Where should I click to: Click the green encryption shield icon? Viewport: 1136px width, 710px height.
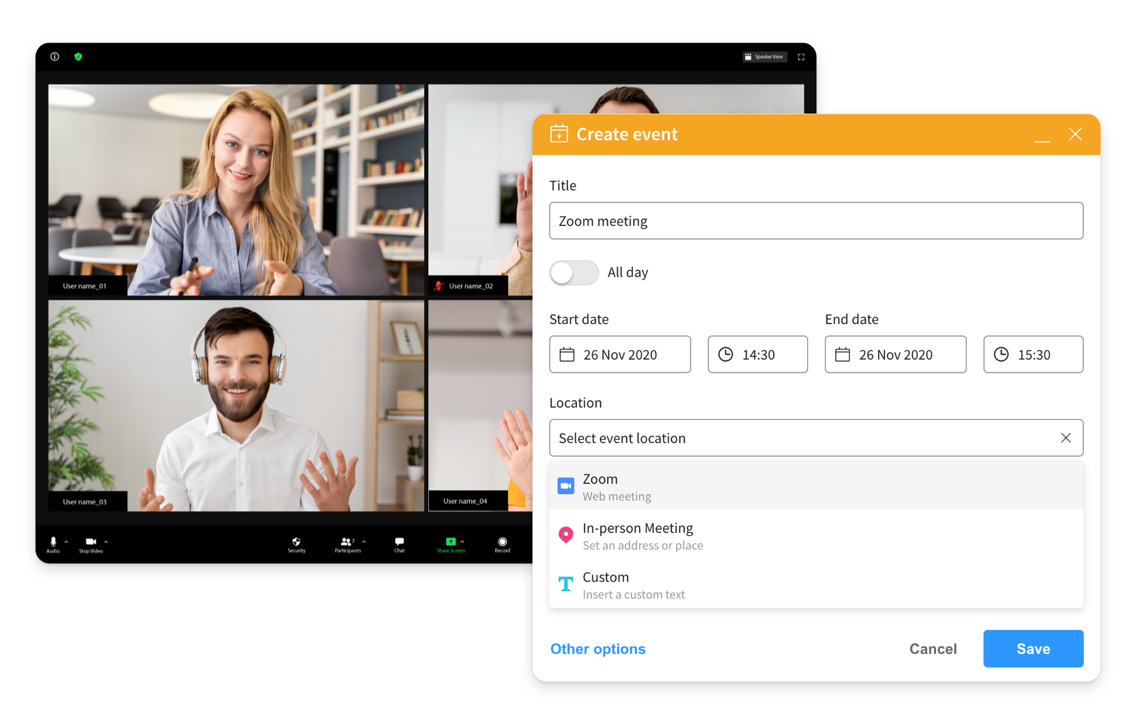[78, 57]
